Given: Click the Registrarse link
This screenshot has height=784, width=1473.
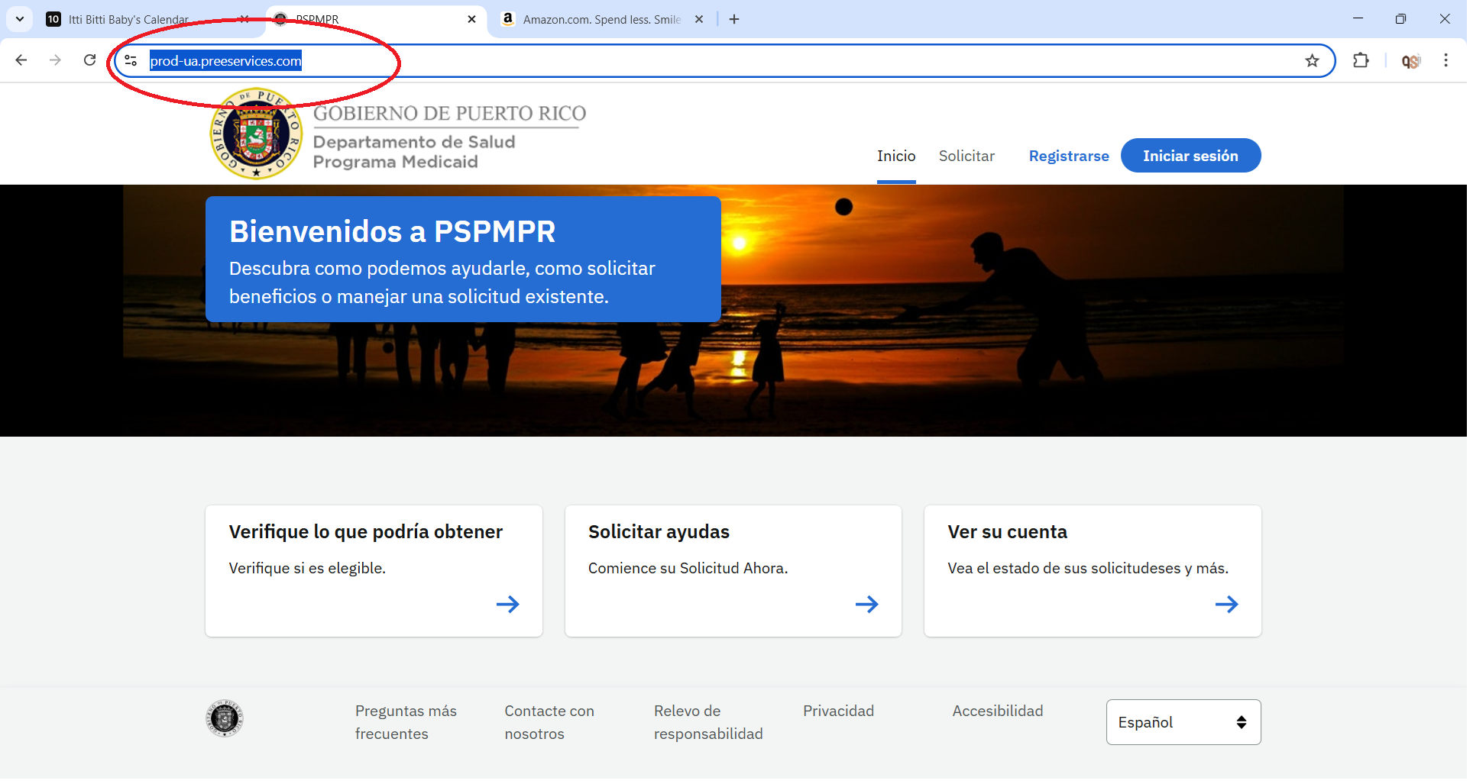Looking at the screenshot, I should click(x=1068, y=156).
